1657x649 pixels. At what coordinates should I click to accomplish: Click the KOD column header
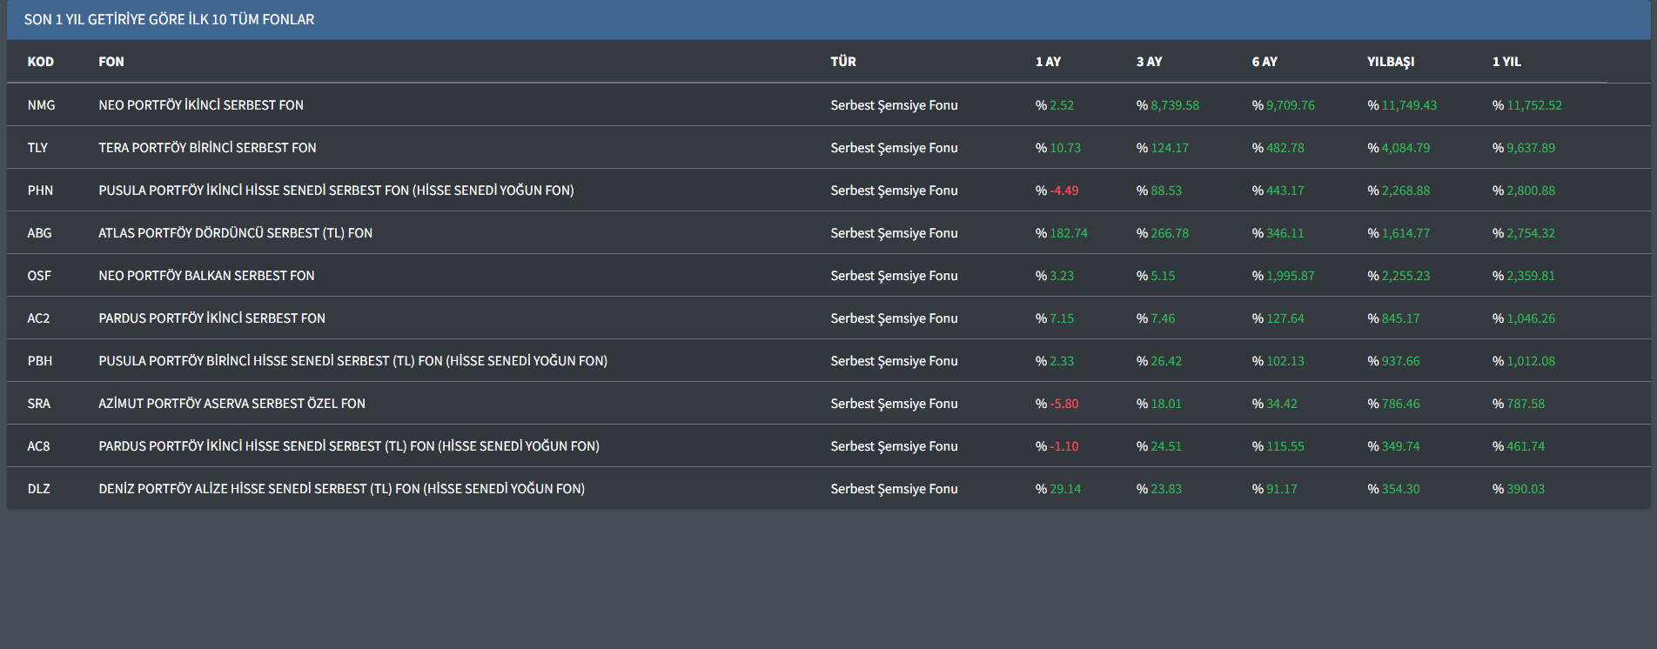coord(40,62)
